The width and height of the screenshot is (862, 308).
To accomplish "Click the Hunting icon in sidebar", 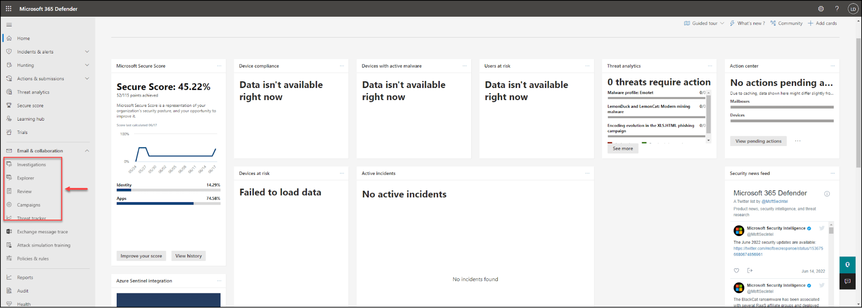I will [9, 65].
